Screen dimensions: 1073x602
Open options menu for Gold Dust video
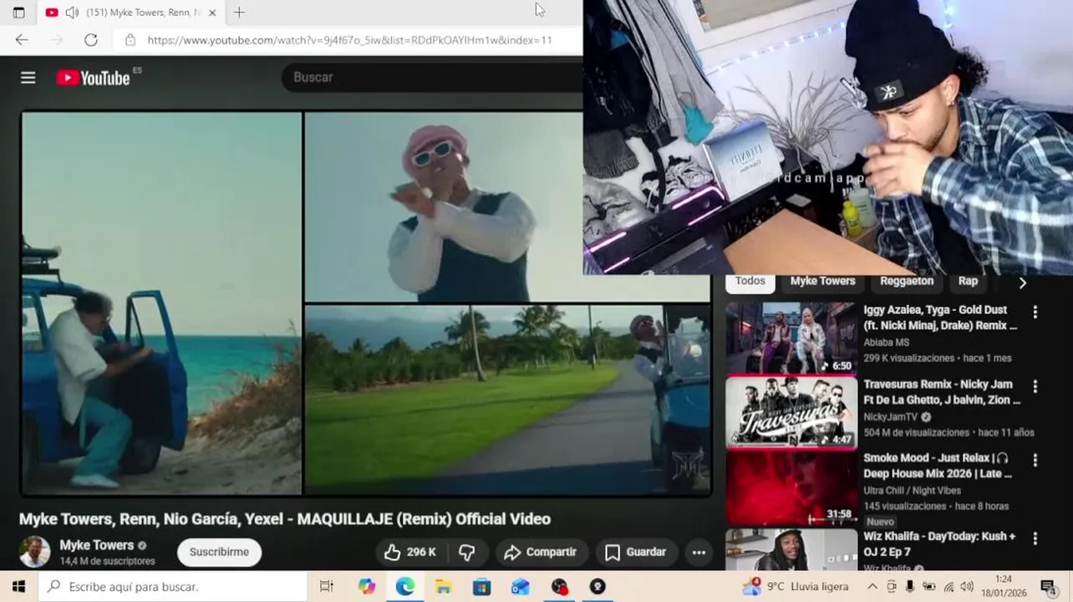click(1035, 312)
